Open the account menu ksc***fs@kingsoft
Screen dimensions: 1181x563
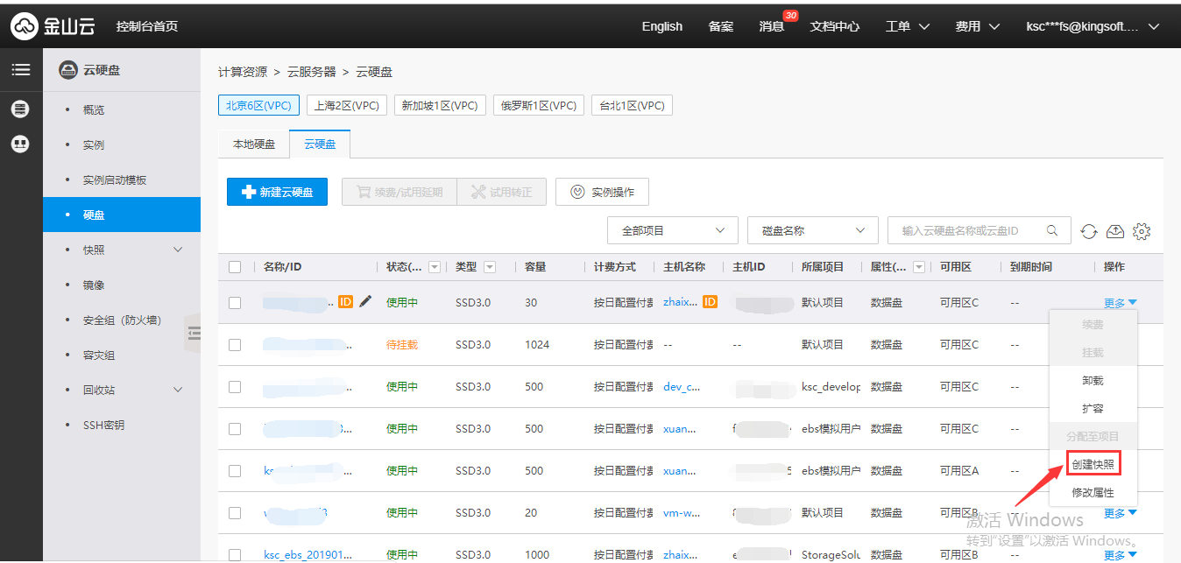[x=1093, y=26]
